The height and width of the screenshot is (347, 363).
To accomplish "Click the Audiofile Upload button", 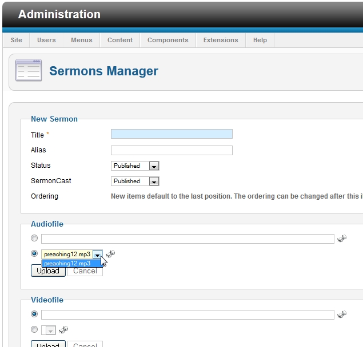I will tap(48, 271).
